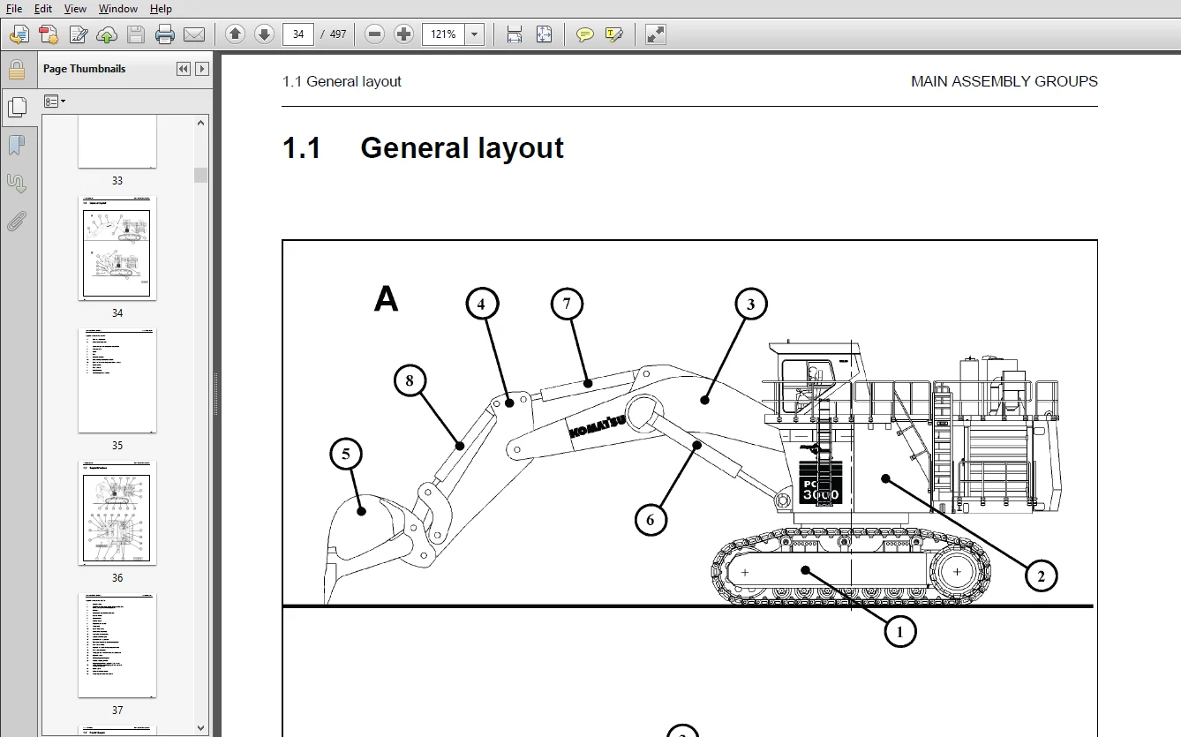This screenshot has width=1181, height=737.
Task: Select the Page Thumbnails panel icon
Action: pos(16,107)
